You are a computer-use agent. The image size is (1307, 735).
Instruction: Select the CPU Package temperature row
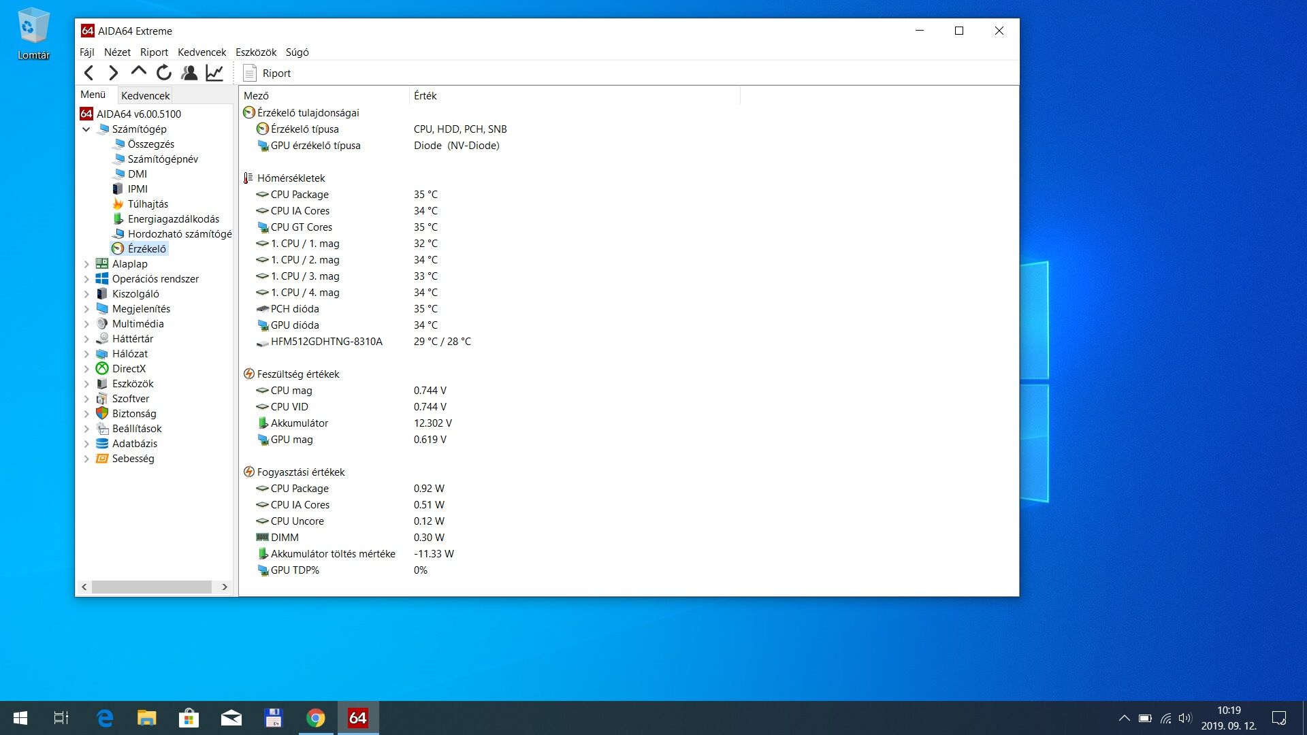300,195
